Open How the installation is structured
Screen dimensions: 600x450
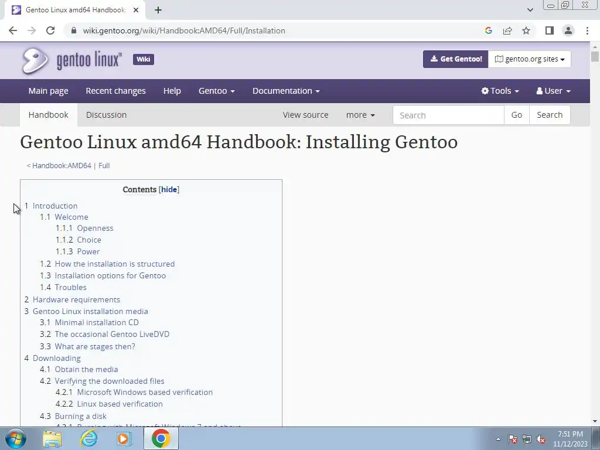114,264
